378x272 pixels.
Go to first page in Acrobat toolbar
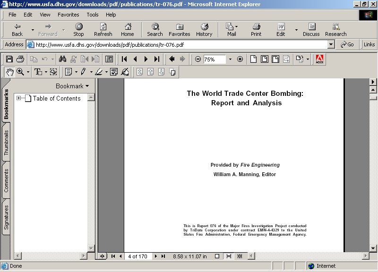124,59
